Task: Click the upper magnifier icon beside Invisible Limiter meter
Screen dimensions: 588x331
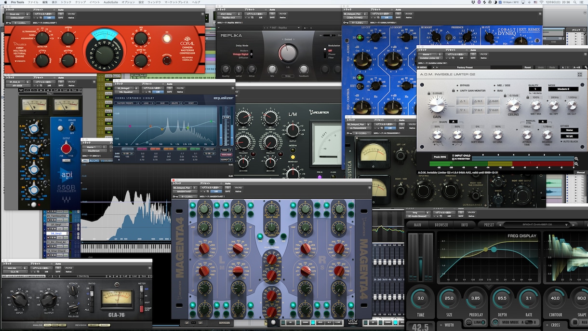Action: pyautogui.click(x=576, y=158)
